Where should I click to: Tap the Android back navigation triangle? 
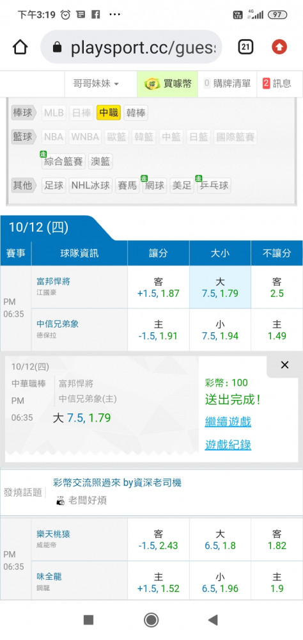[213, 620]
